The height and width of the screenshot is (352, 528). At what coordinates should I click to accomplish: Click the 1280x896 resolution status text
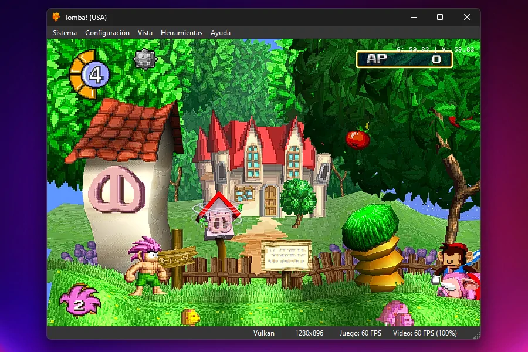[x=309, y=333]
